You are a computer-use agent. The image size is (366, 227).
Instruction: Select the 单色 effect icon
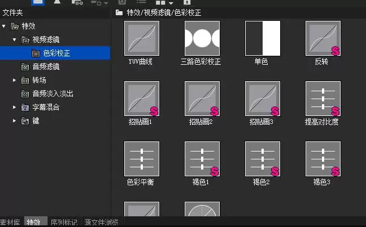coord(263,38)
